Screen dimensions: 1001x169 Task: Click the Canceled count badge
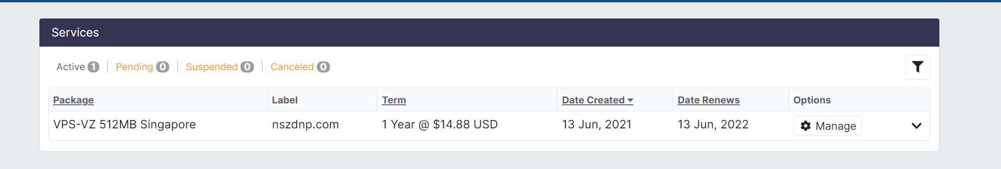(323, 67)
